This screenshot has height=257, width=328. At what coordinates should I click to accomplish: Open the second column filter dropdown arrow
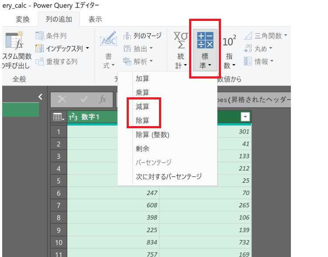click(246, 117)
